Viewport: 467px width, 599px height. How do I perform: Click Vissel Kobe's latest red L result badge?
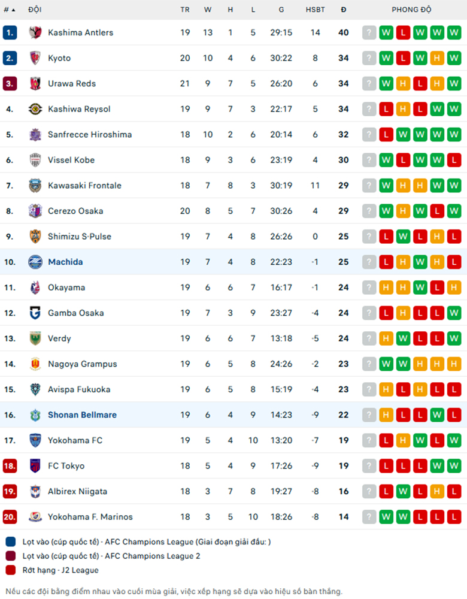click(x=454, y=160)
